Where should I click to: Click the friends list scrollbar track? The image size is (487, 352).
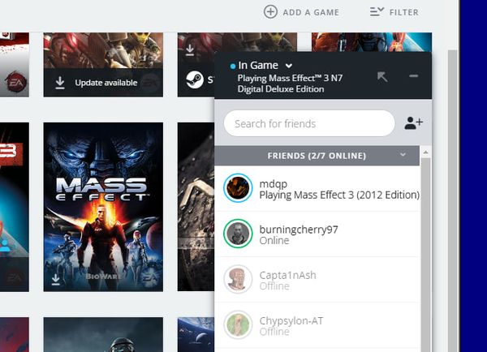pyautogui.click(x=425, y=255)
